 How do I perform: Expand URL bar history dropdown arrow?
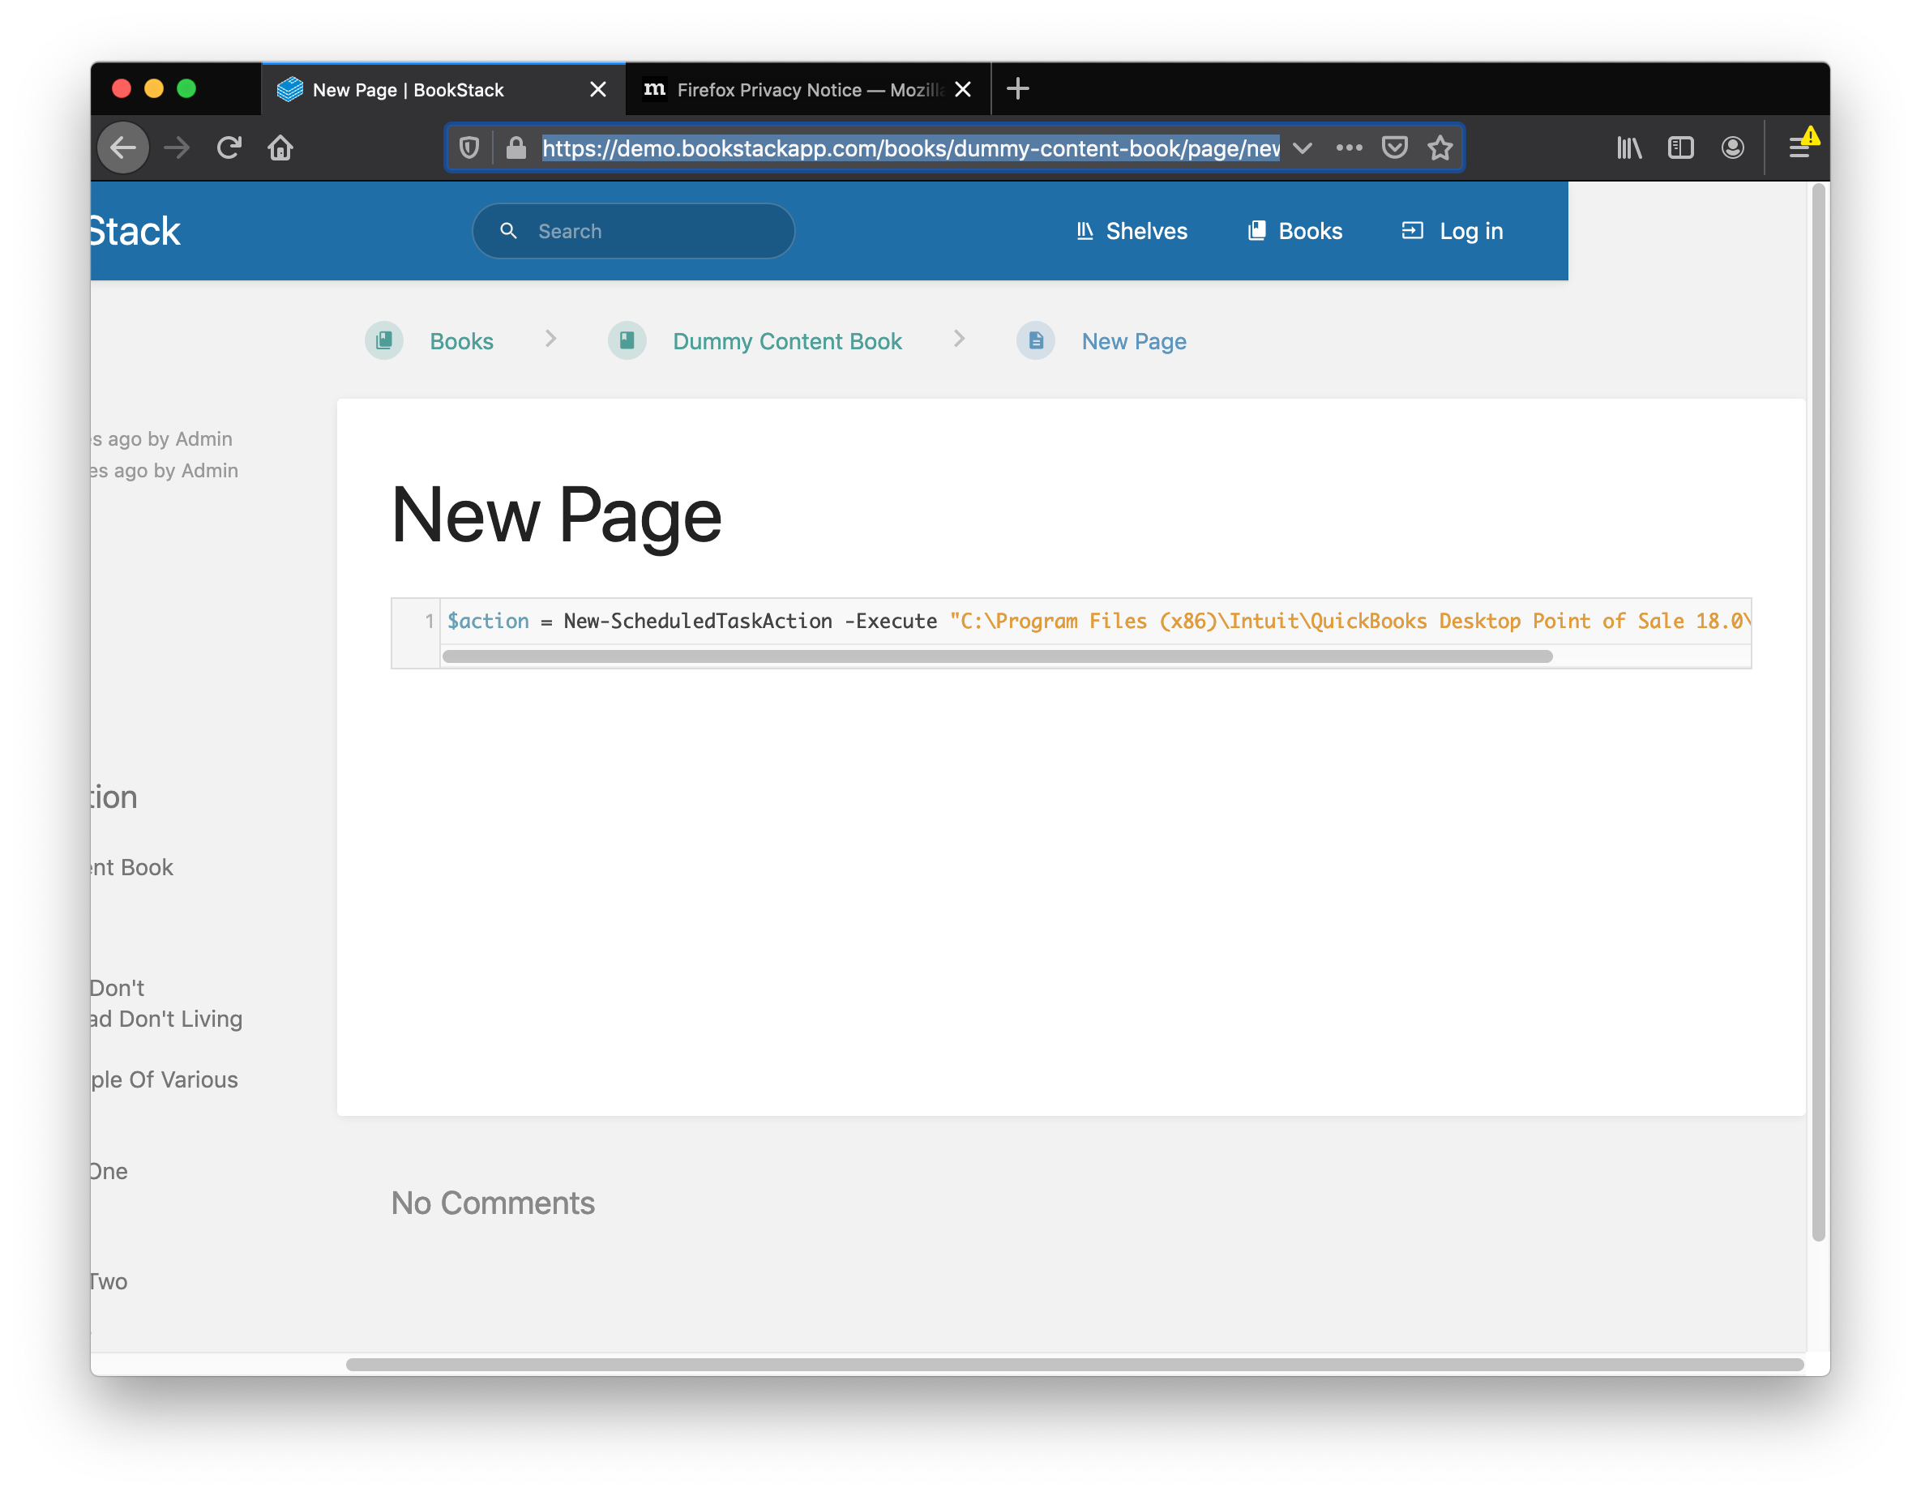pos(1303,147)
